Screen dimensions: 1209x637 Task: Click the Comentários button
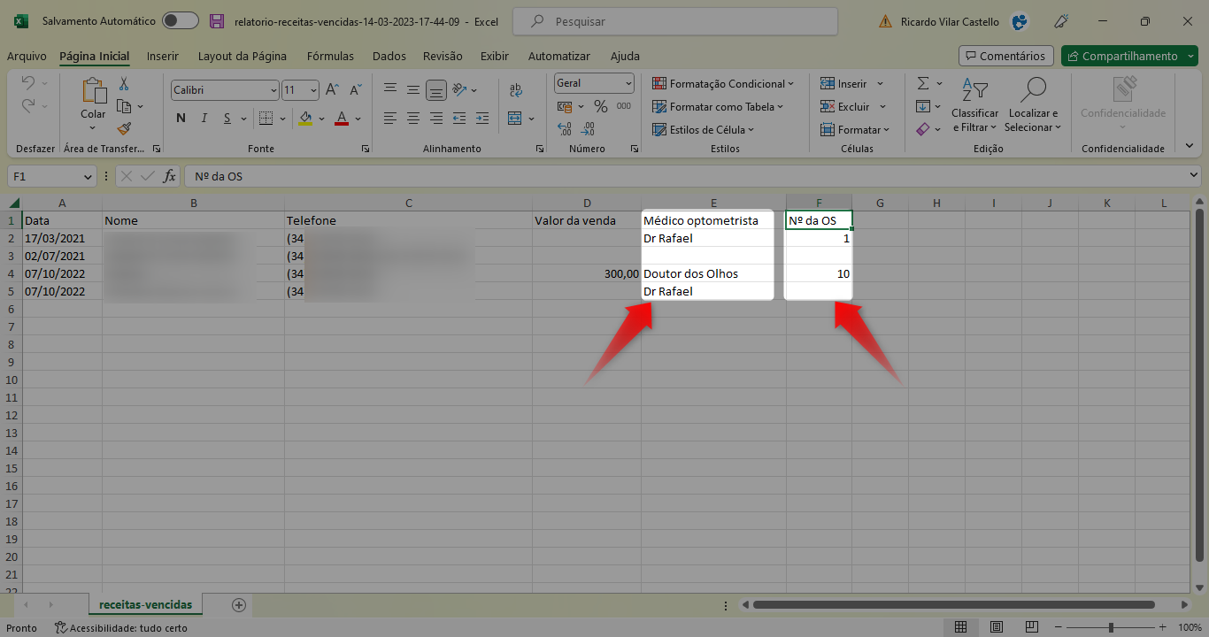click(x=1006, y=56)
